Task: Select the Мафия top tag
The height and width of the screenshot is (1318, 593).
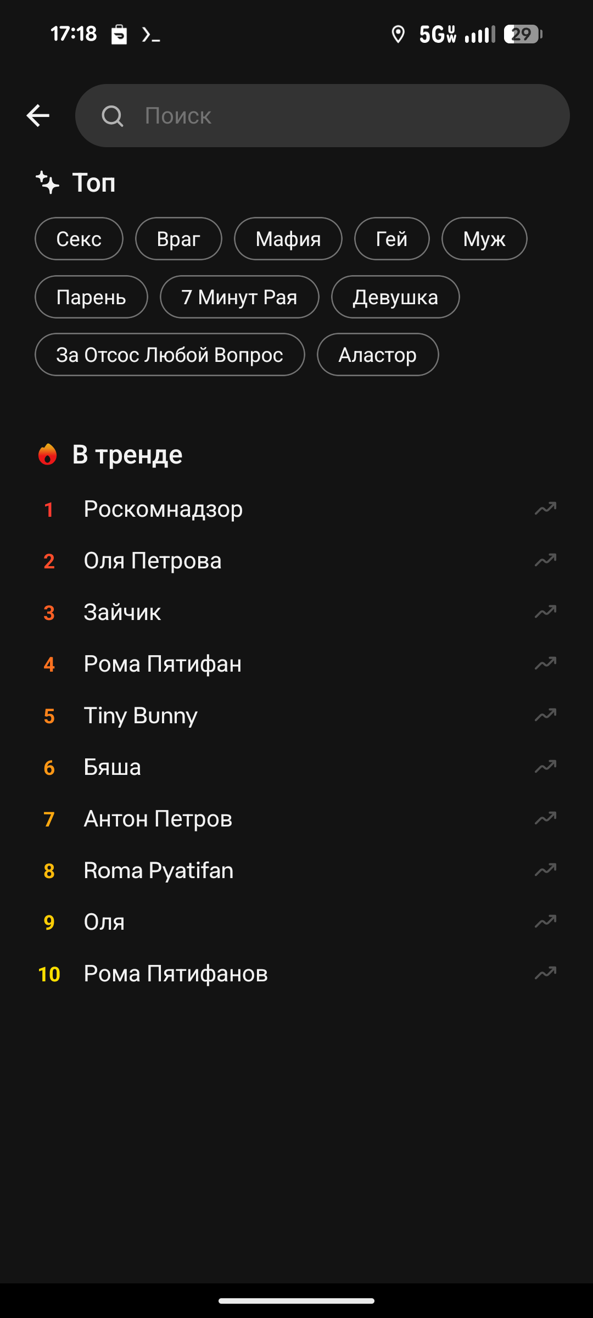Action: click(x=288, y=239)
